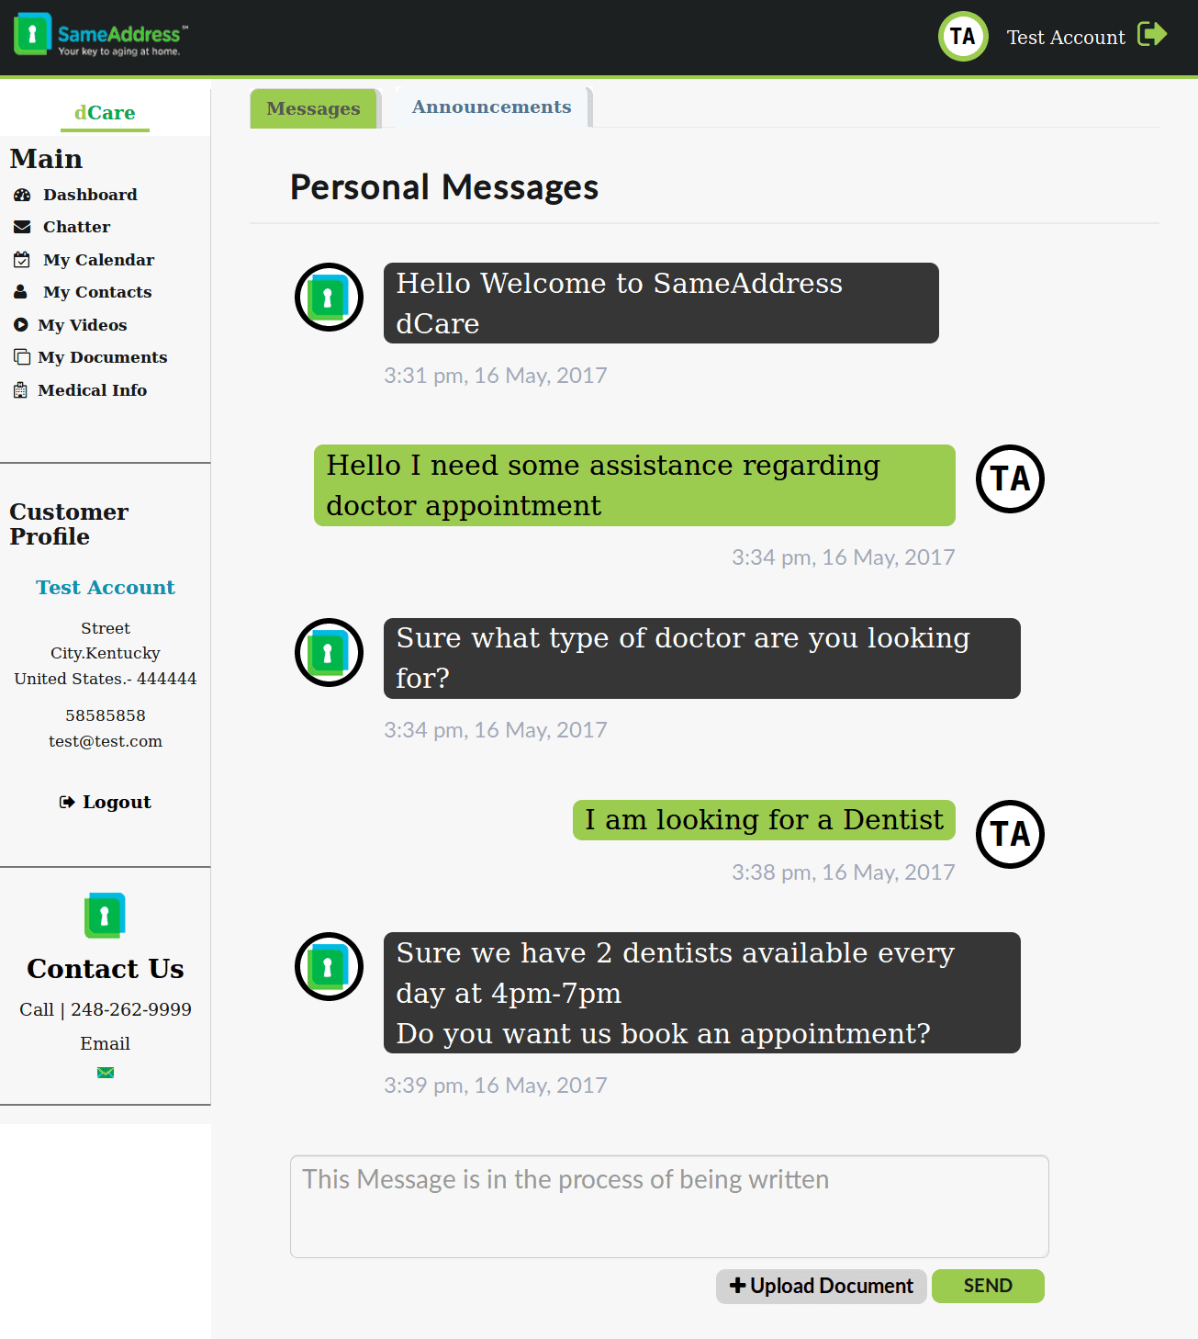Click the sign-out arrow icon in header
This screenshot has height=1339, width=1198.
point(1152,35)
